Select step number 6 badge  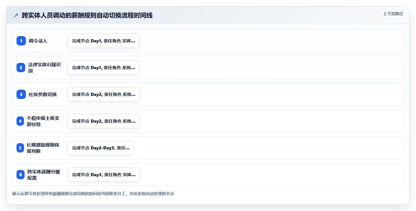[x=21, y=175]
